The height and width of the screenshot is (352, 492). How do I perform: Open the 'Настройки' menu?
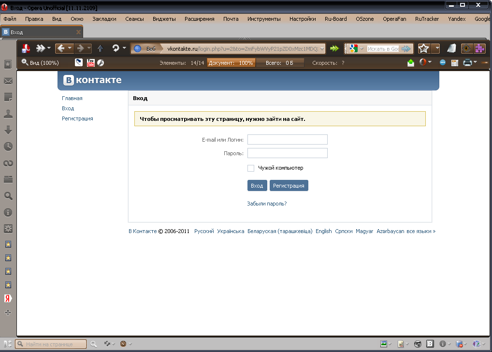[x=303, y=19]
